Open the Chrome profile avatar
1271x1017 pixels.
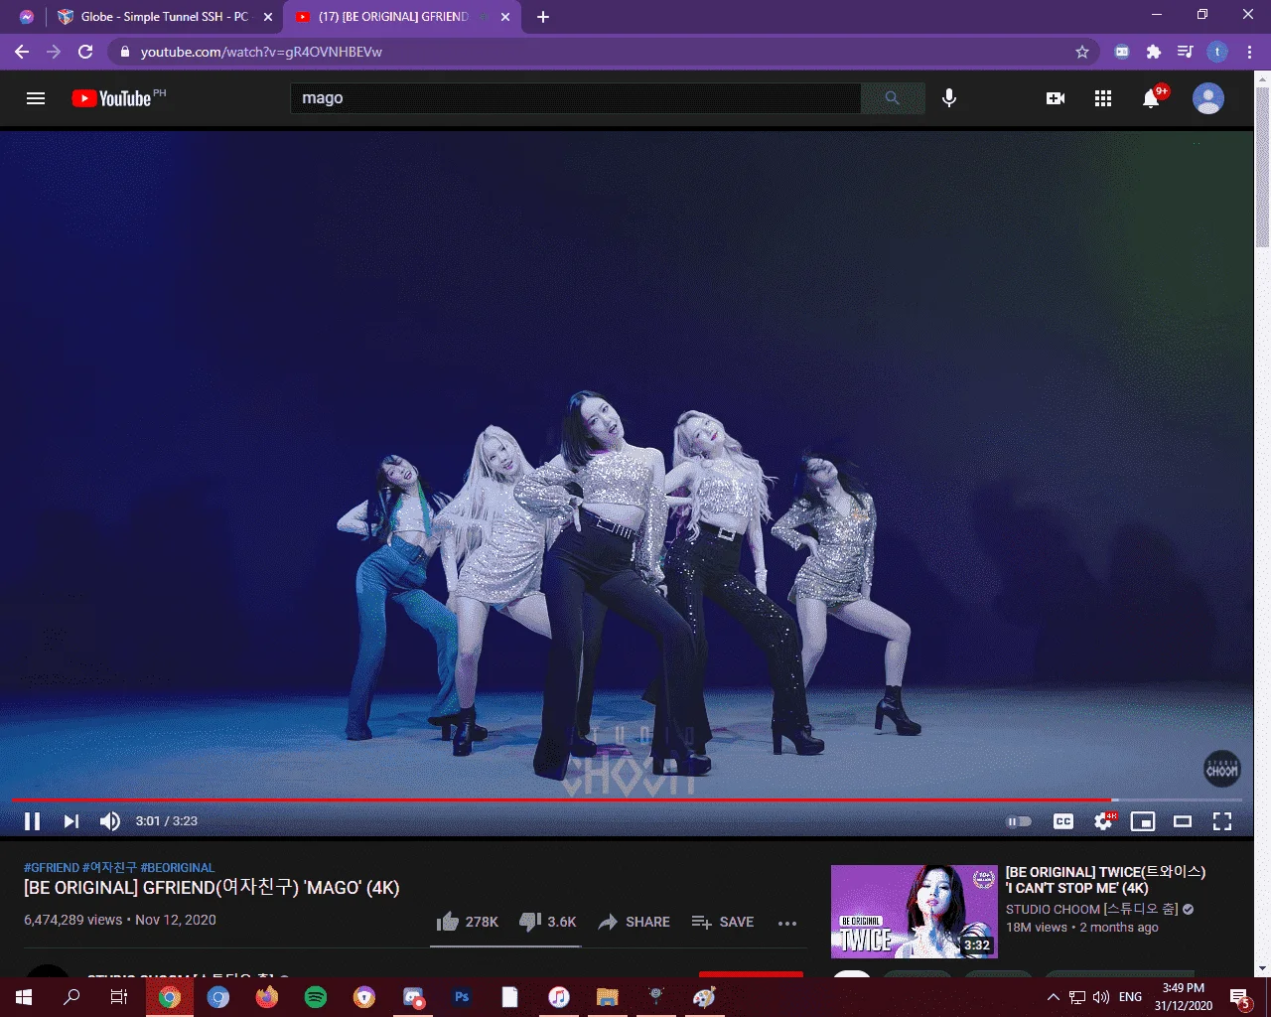point(1217,52)
